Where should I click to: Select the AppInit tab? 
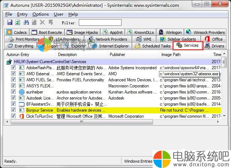point(113,32)
